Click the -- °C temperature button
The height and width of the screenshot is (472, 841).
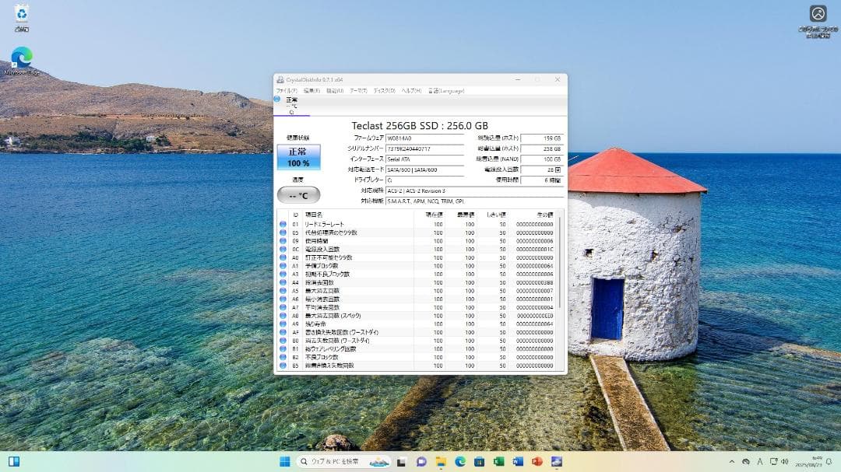click(297, 194)
